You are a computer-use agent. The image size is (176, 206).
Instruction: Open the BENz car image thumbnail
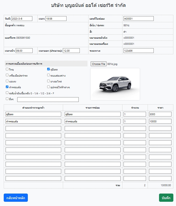[115, 84]
